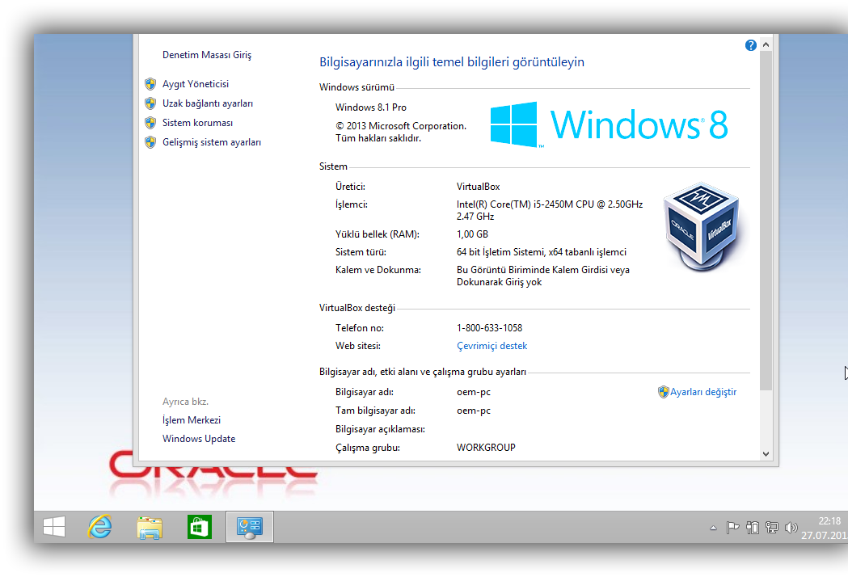Click Action Center flag tray icon
The width and height of the screenshot is (848, 577).
733,527
